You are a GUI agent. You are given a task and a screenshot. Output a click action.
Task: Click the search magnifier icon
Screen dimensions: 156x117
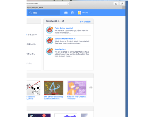pos(31,13)
